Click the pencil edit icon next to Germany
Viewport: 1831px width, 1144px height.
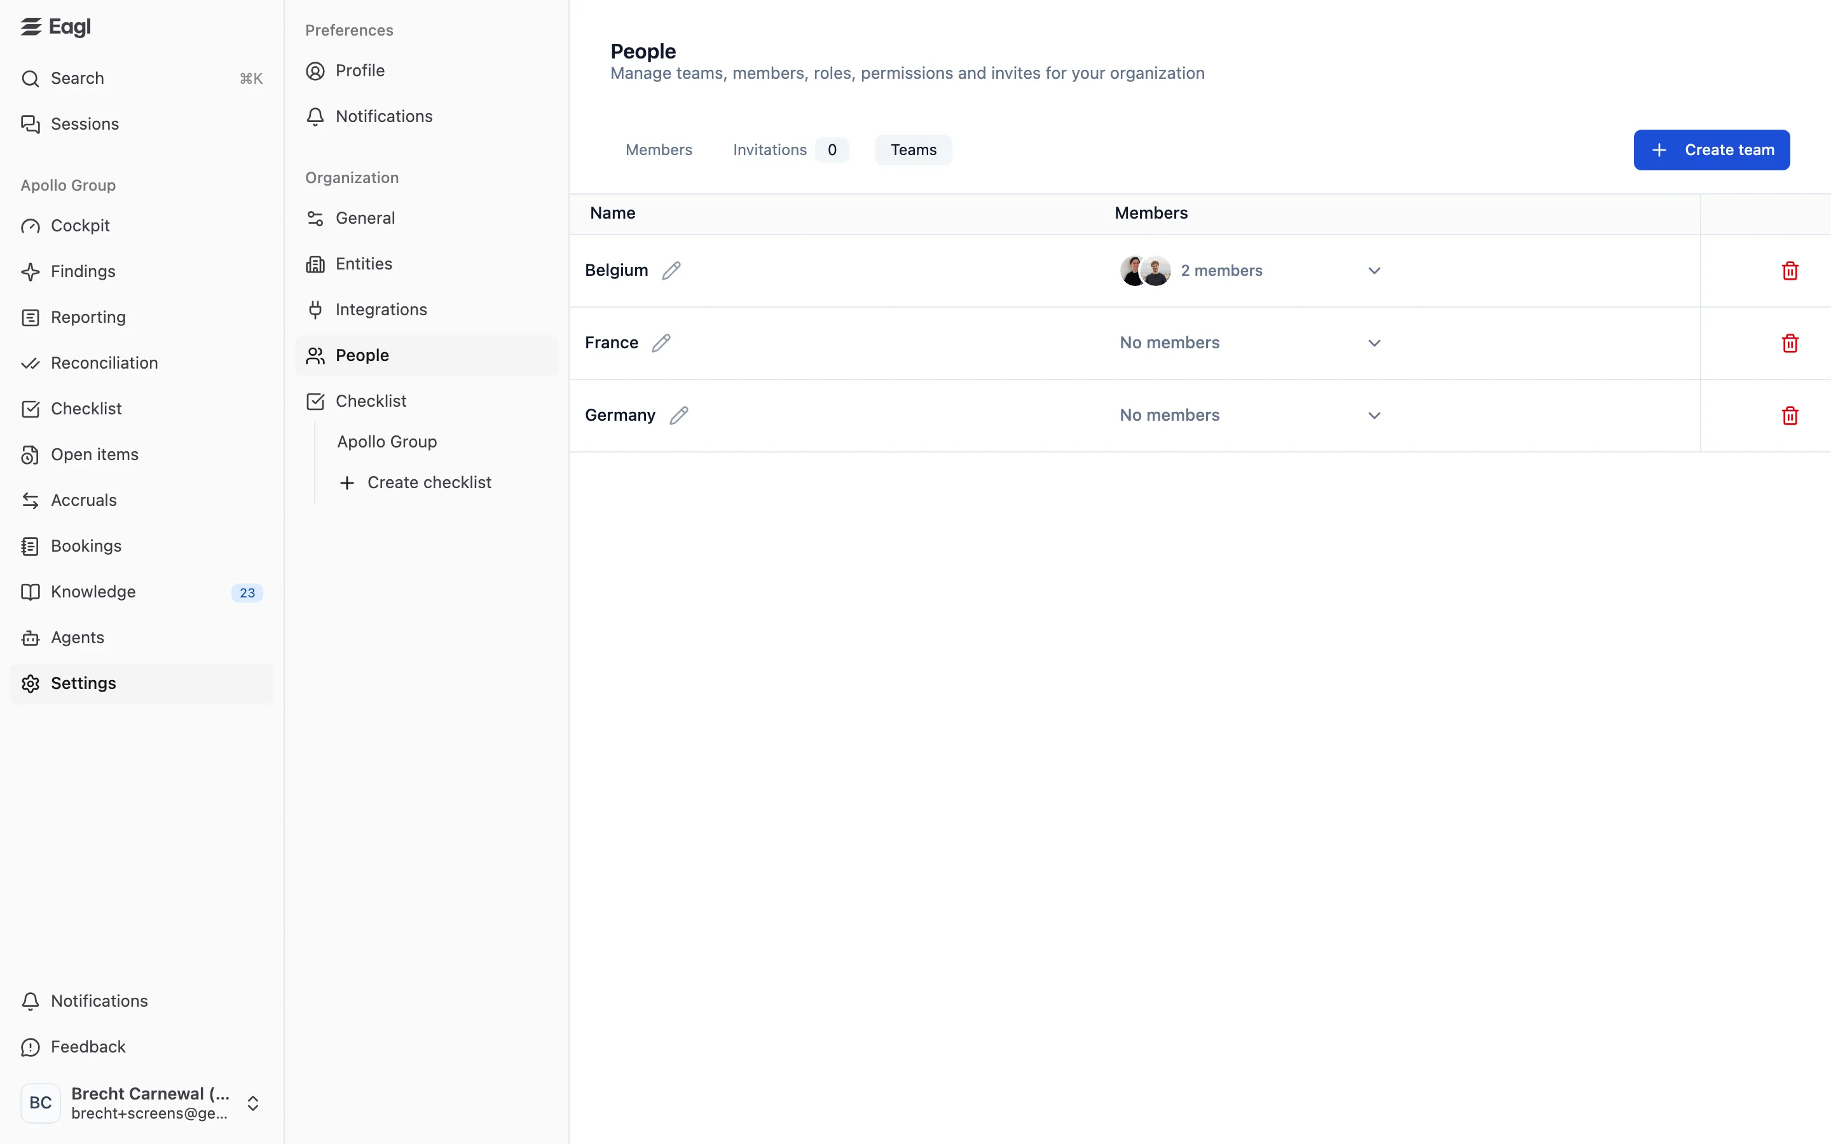click(x=679, y=416)
